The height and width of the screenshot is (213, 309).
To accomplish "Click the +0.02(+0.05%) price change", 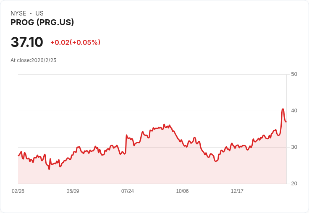I will pyautogui.click(x=75, y=42).
